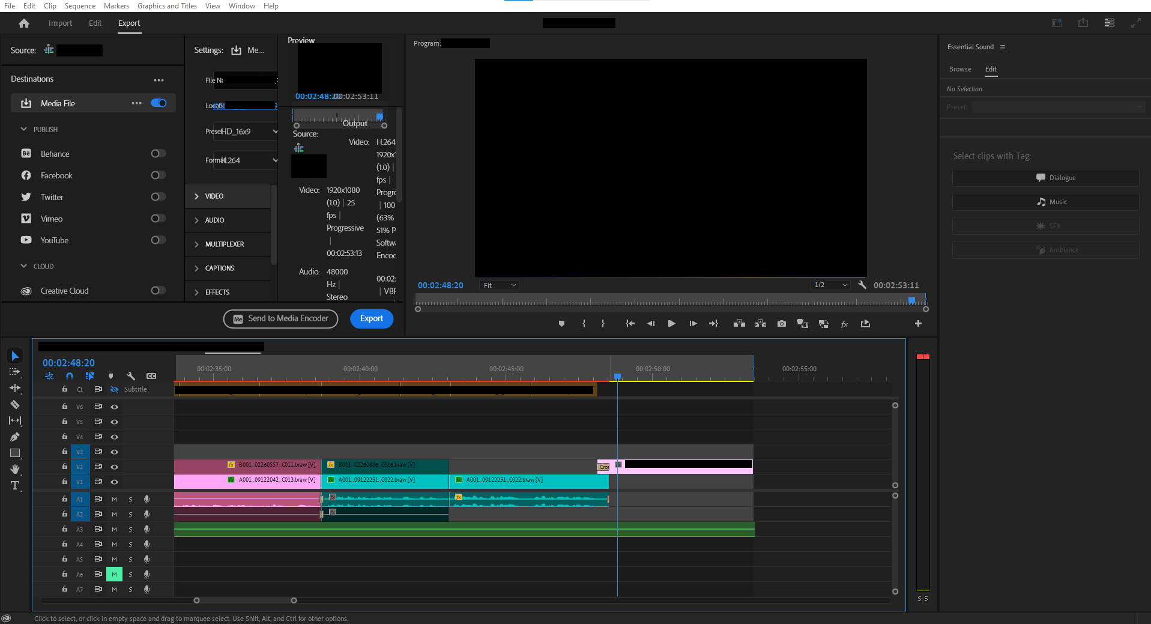Open the playback resolution 1/2 dropdown
Screen dimensions: 1151x624
tap(830, 285)
